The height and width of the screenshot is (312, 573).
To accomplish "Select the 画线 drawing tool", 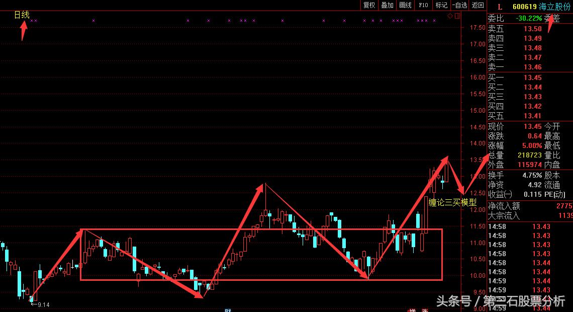I will tap(405, 5).
